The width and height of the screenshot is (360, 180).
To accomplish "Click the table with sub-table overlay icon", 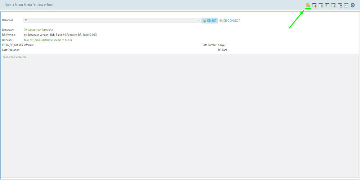I will click(x=340, y=5).
